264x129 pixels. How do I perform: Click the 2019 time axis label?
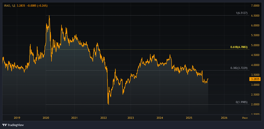[17, 118]
